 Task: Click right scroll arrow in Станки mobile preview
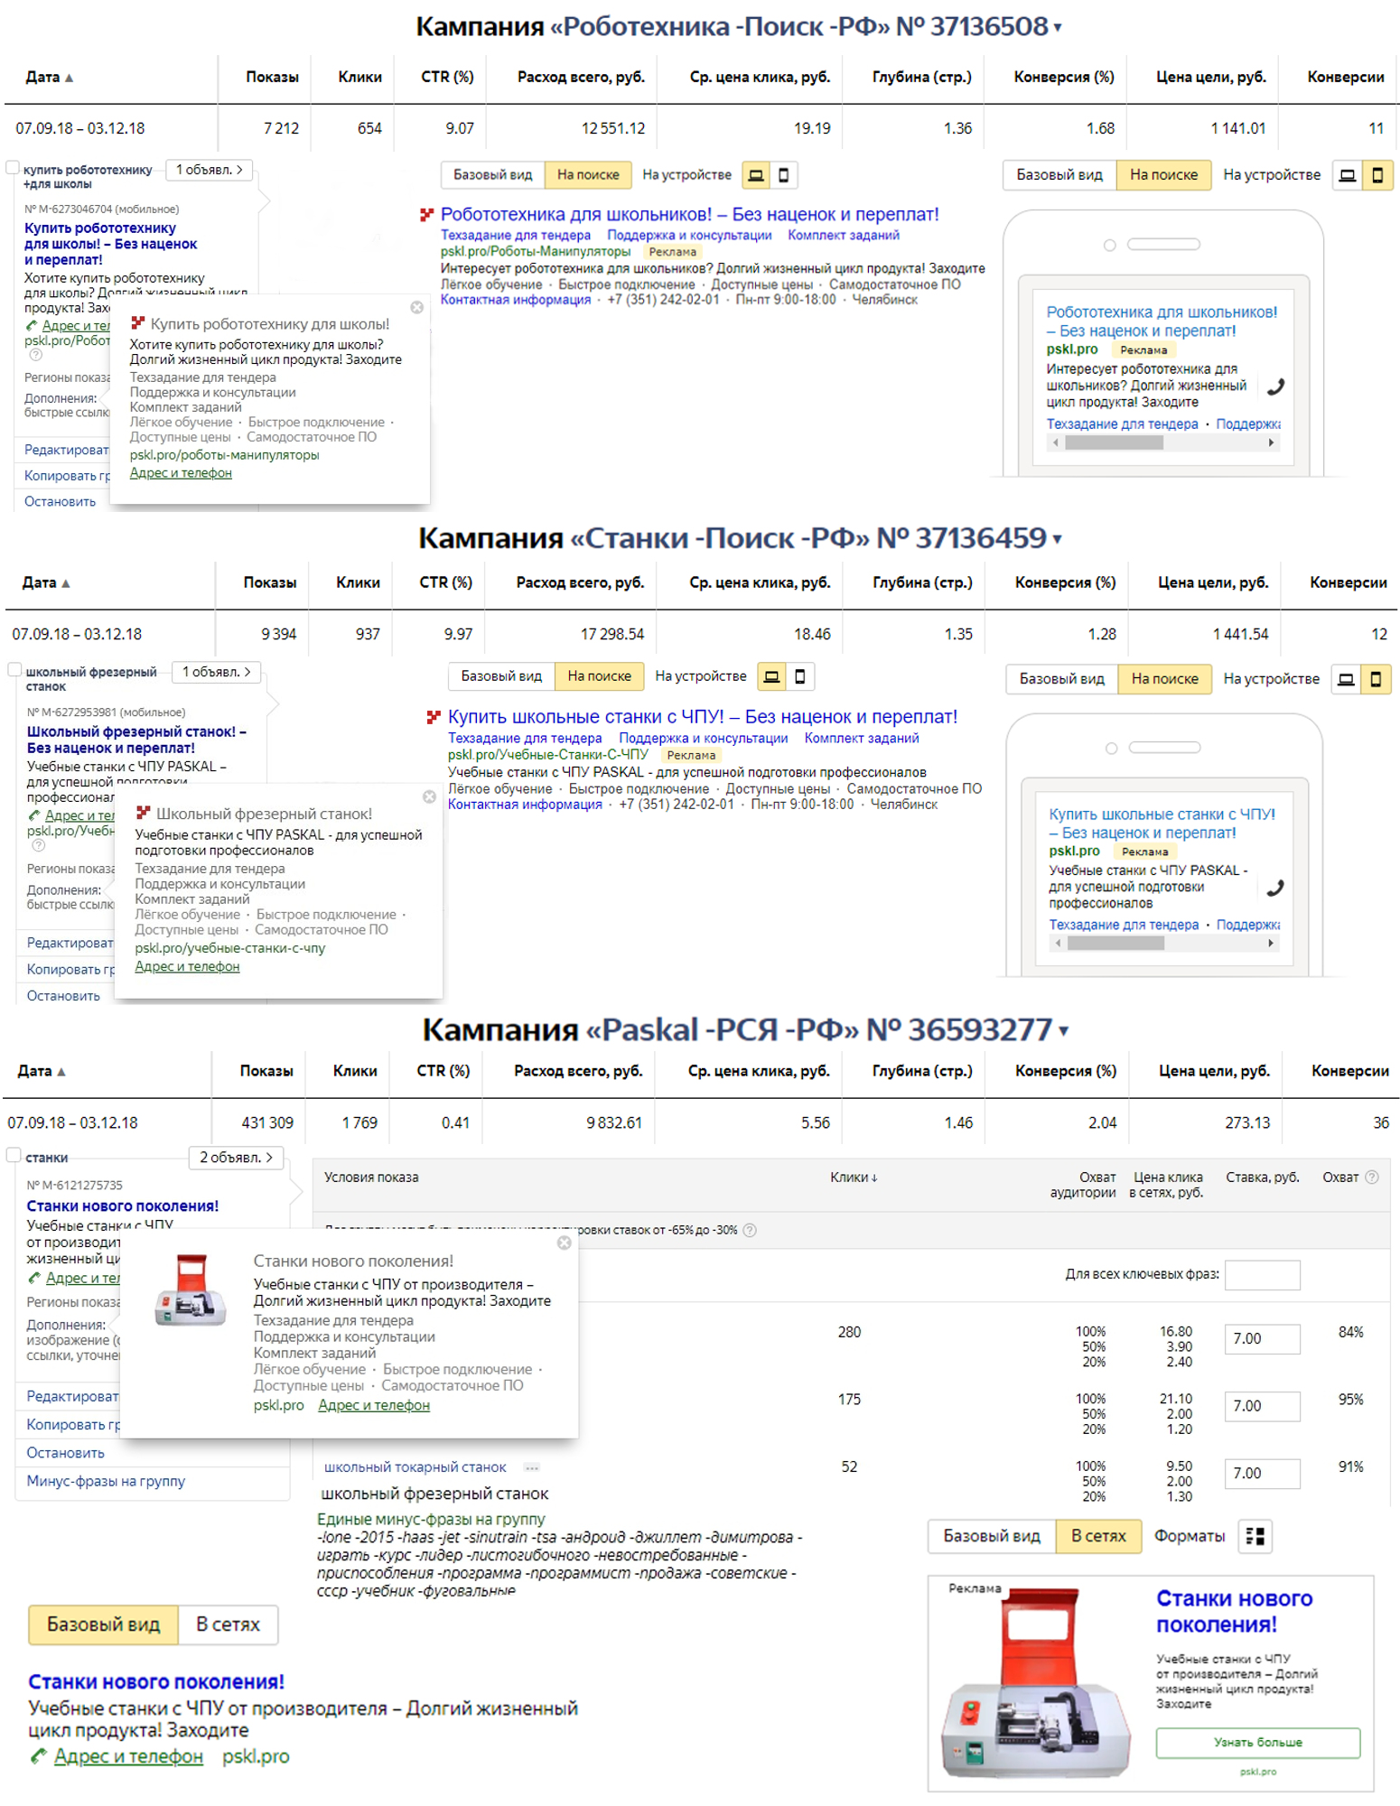point(1271,944)
